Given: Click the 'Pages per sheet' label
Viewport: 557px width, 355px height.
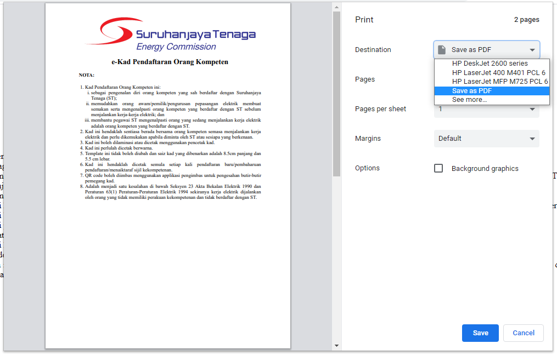Looking at the screenshot, I should pos(380,109).
